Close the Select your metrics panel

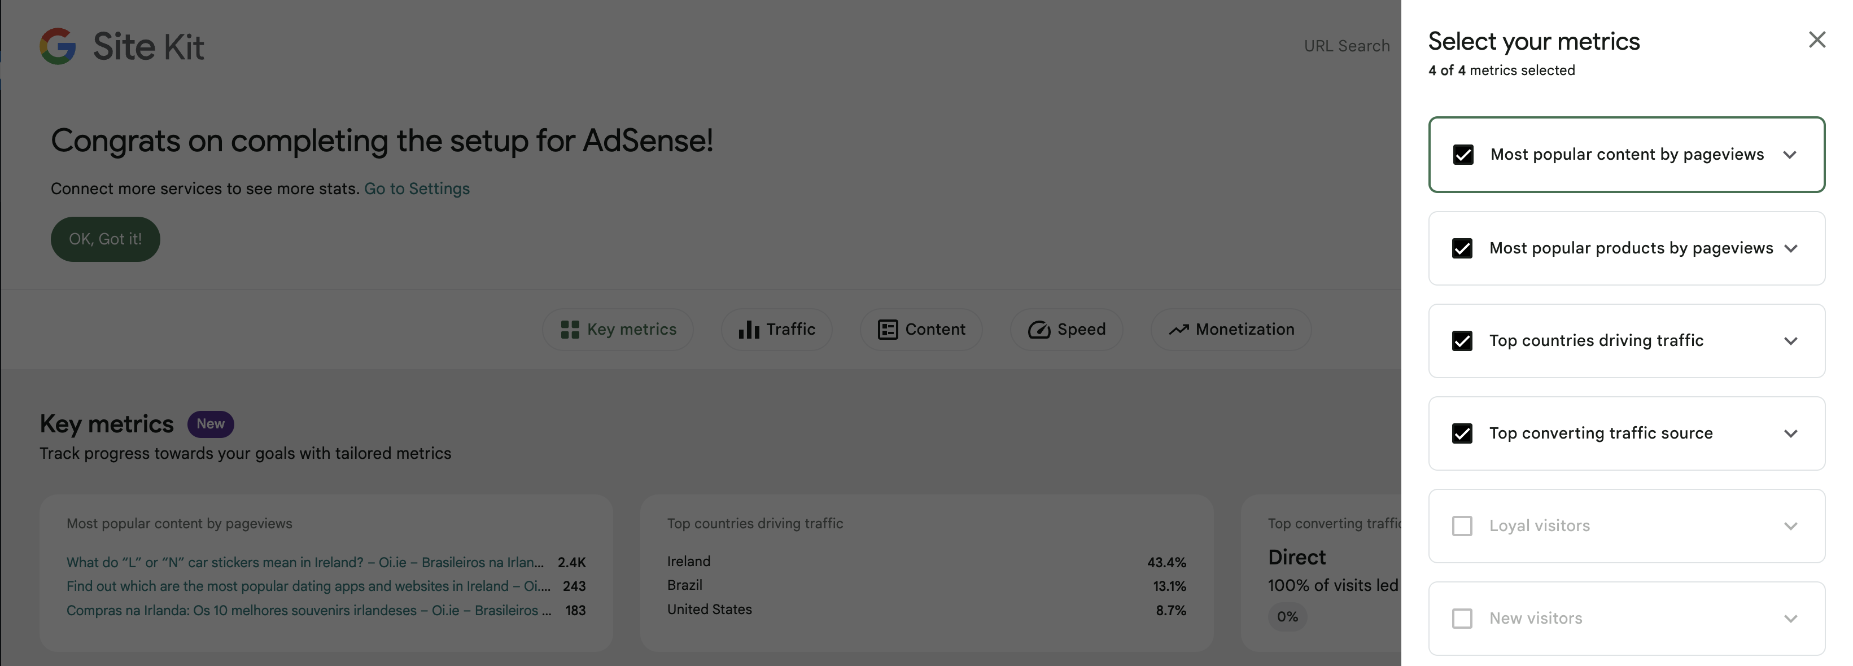(1818, 40)
